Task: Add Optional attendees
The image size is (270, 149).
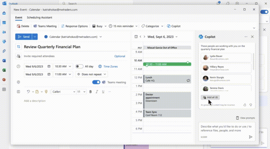Action: click(120, 56)
